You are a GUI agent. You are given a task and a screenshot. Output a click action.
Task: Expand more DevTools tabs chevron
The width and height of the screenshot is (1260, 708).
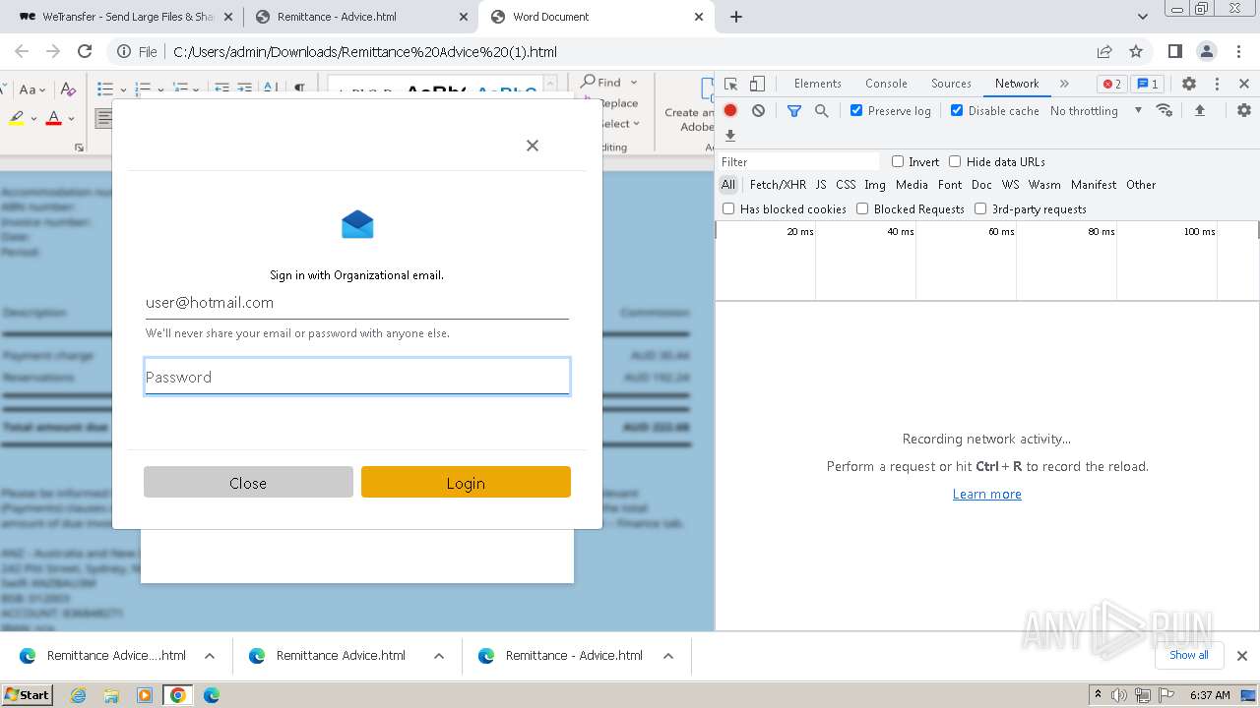point(1064,84)
